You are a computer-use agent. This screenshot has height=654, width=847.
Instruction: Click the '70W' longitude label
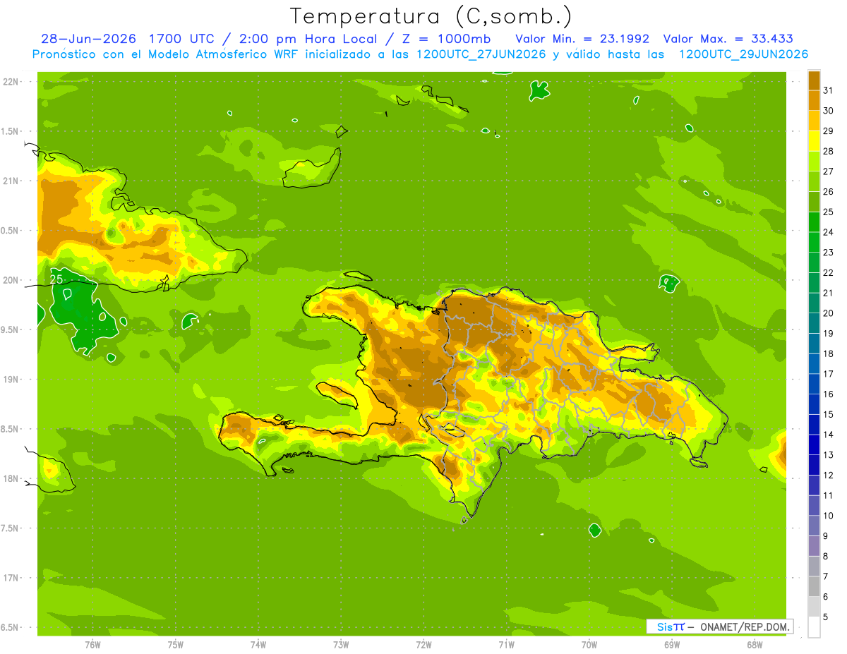pos(589,644)
